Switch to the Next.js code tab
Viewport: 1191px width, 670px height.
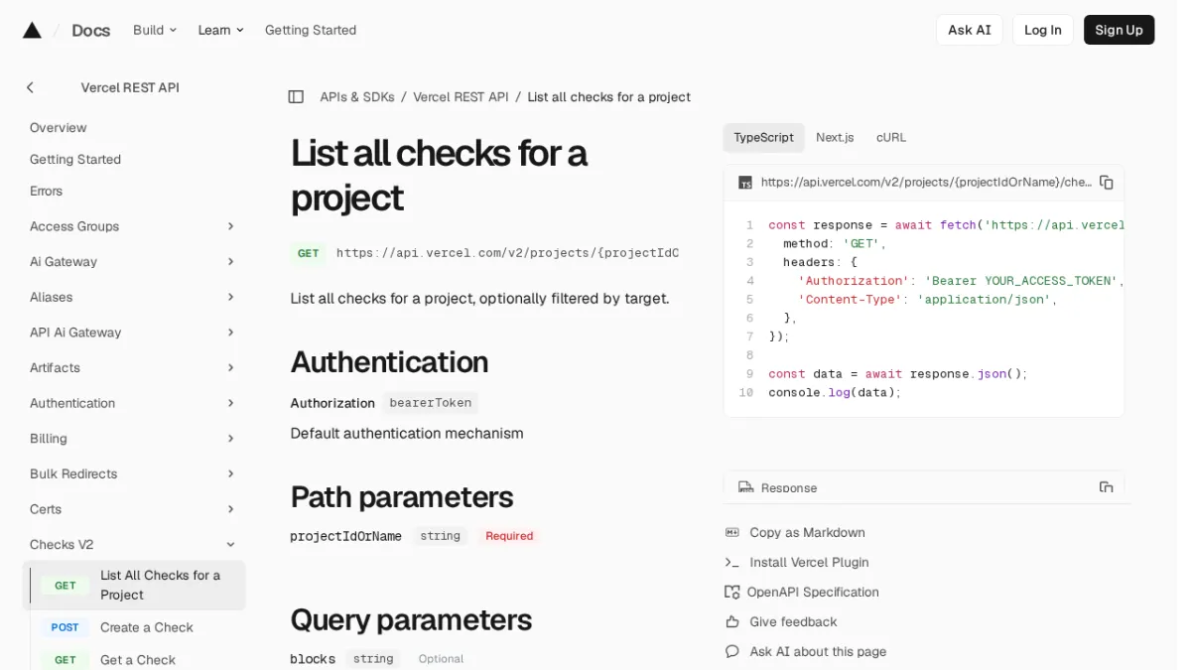835,138
